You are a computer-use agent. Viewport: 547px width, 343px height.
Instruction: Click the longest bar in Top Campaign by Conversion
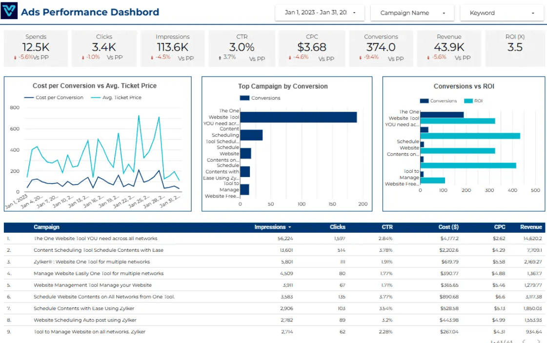tap(298, 117)
